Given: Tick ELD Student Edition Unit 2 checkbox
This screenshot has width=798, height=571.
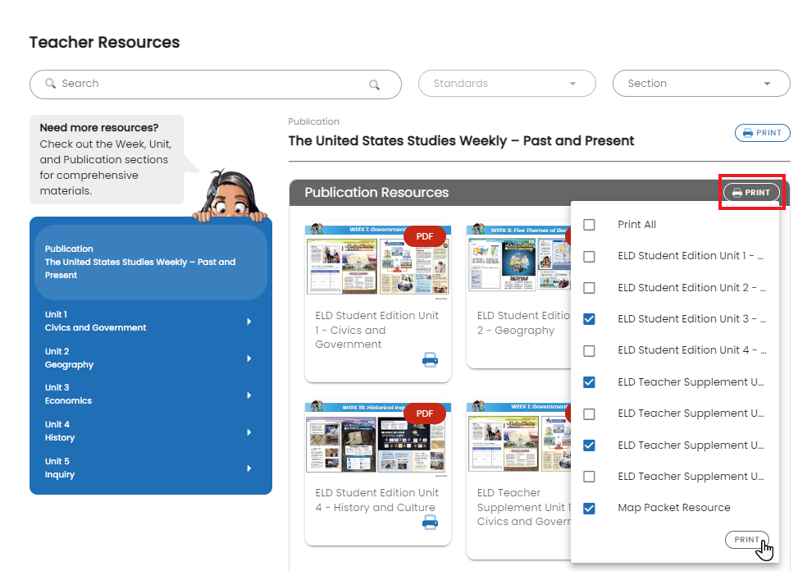Looking at the screenshot, I should tap(589, 287).
